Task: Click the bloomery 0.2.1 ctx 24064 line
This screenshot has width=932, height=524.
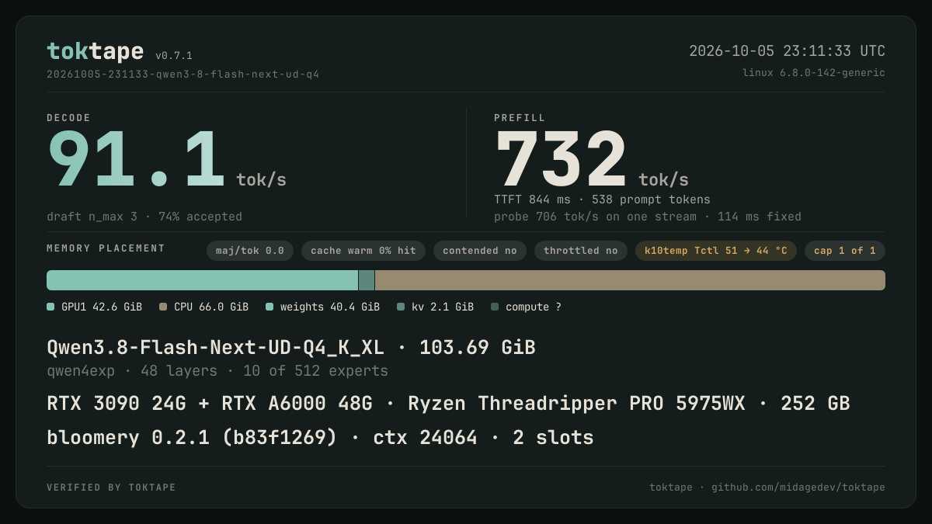Action: [320, 438]
